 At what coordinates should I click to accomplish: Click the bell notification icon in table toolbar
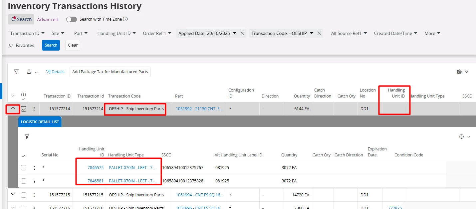(29, 72)
